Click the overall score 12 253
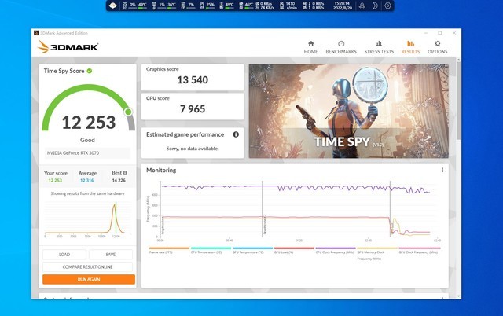Screen dimensions: 503x316 (x=89, y=123)
